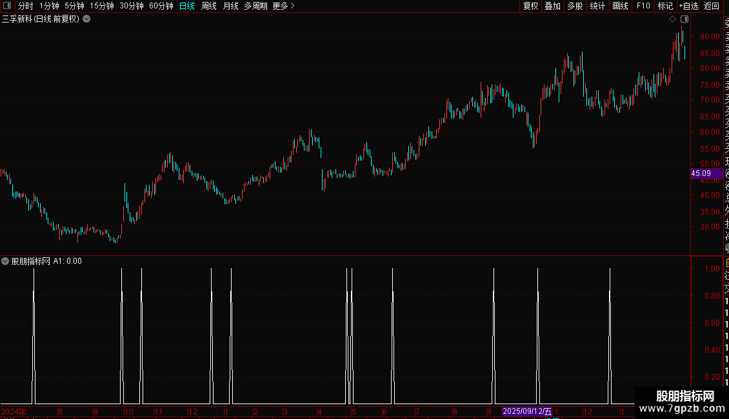Switch to 周线 weekly chart
The height and width of the screenshot is (419, 729).
(x=209, y=6)
